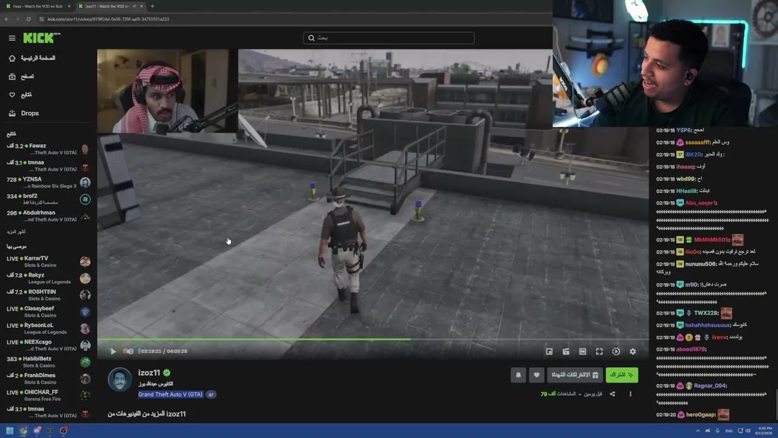Enter fullscreen video mode
778x438 pixels.
[599, 352]
